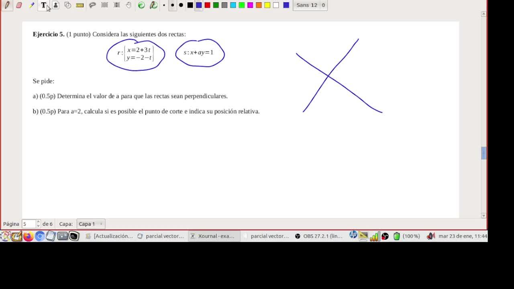Click the vertical scrollbar thumb

[x=483, y=153]
